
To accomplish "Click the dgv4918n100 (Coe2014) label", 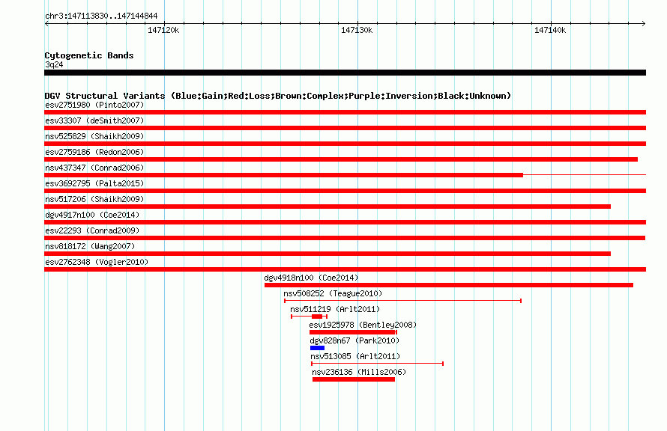I will coord(311,278).
